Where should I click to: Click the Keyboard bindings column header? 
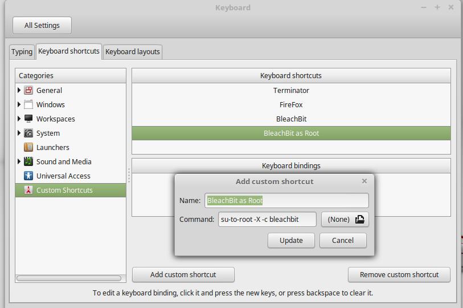click(291, 165)
